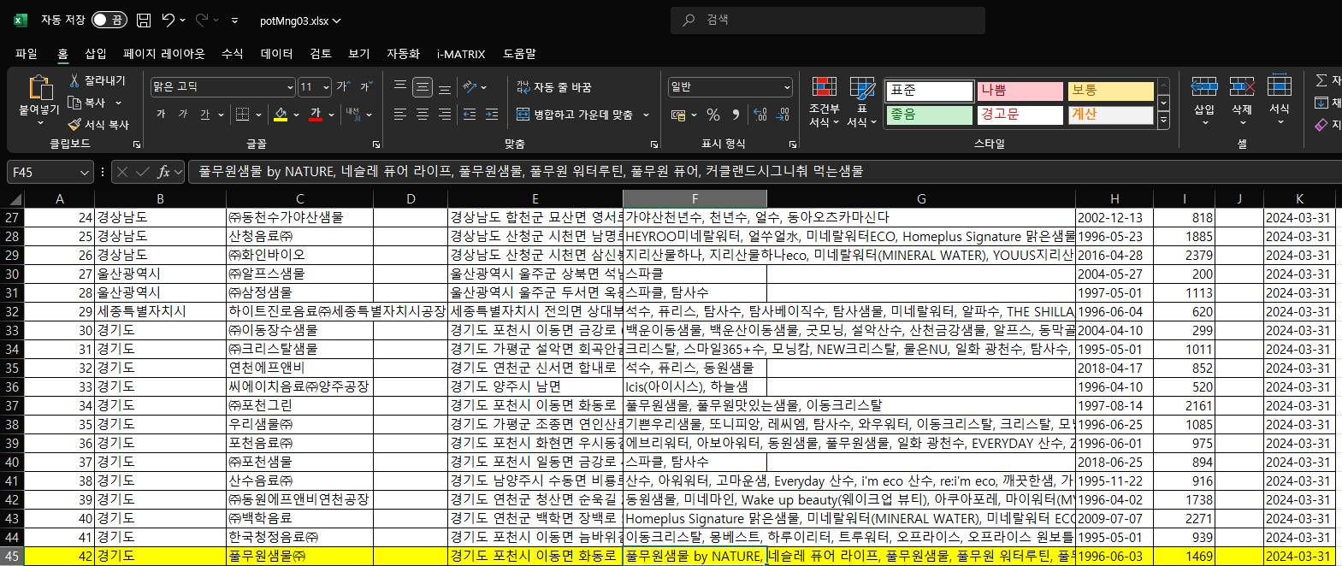Screen dimensions: 1342x566
Task: Switch to the 삽입 ribbon tab
Action: 96,54
